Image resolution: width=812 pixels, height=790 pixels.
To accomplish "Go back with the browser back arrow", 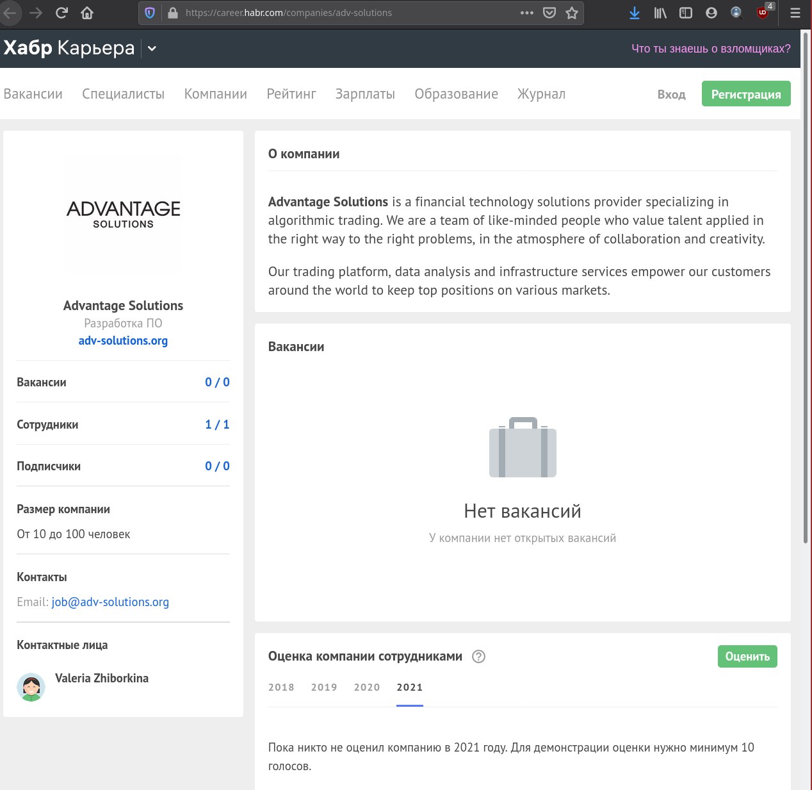I will click(9, 13).
